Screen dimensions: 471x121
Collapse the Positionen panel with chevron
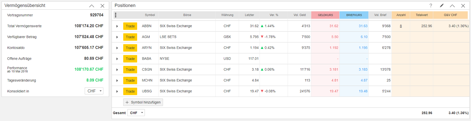click(x=452, y=6)
